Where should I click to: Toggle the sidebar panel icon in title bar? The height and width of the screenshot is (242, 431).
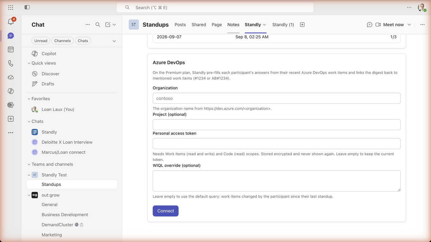[x=27, y=7]
